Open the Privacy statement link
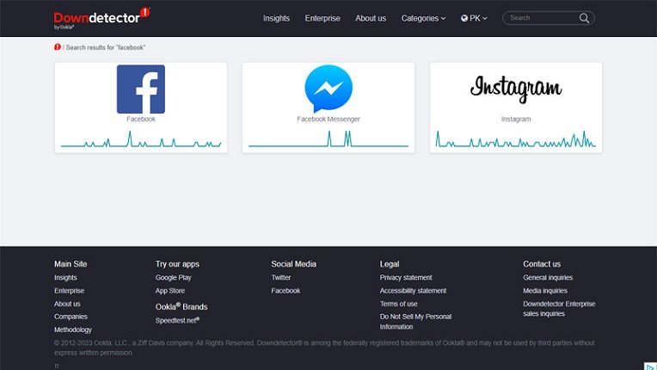The height and width of the screenshot is (370, 657). [406, 278]
